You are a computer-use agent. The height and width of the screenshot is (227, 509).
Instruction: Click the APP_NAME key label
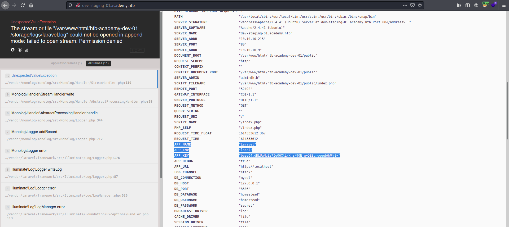pos(182,144)
